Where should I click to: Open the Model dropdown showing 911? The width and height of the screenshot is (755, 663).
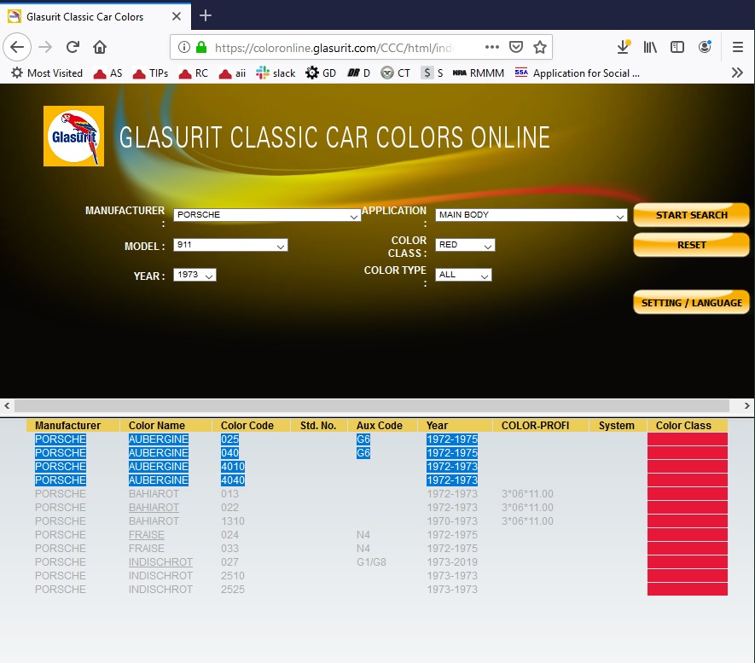(x=230, y=245)
